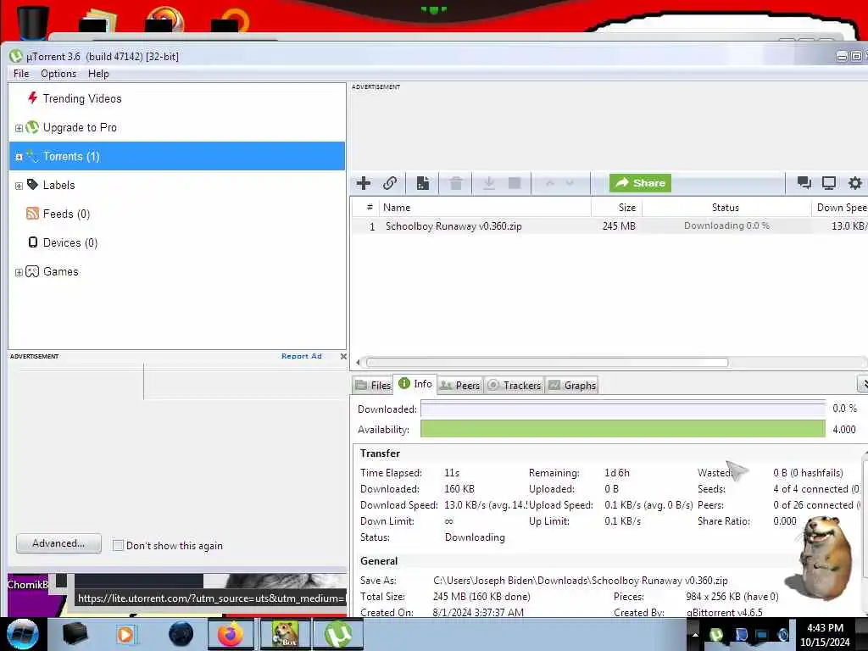This screenshot has height=651, width=868.
Task: Click scrollbar left arrow under torrent list
Action: click(359, 363)
